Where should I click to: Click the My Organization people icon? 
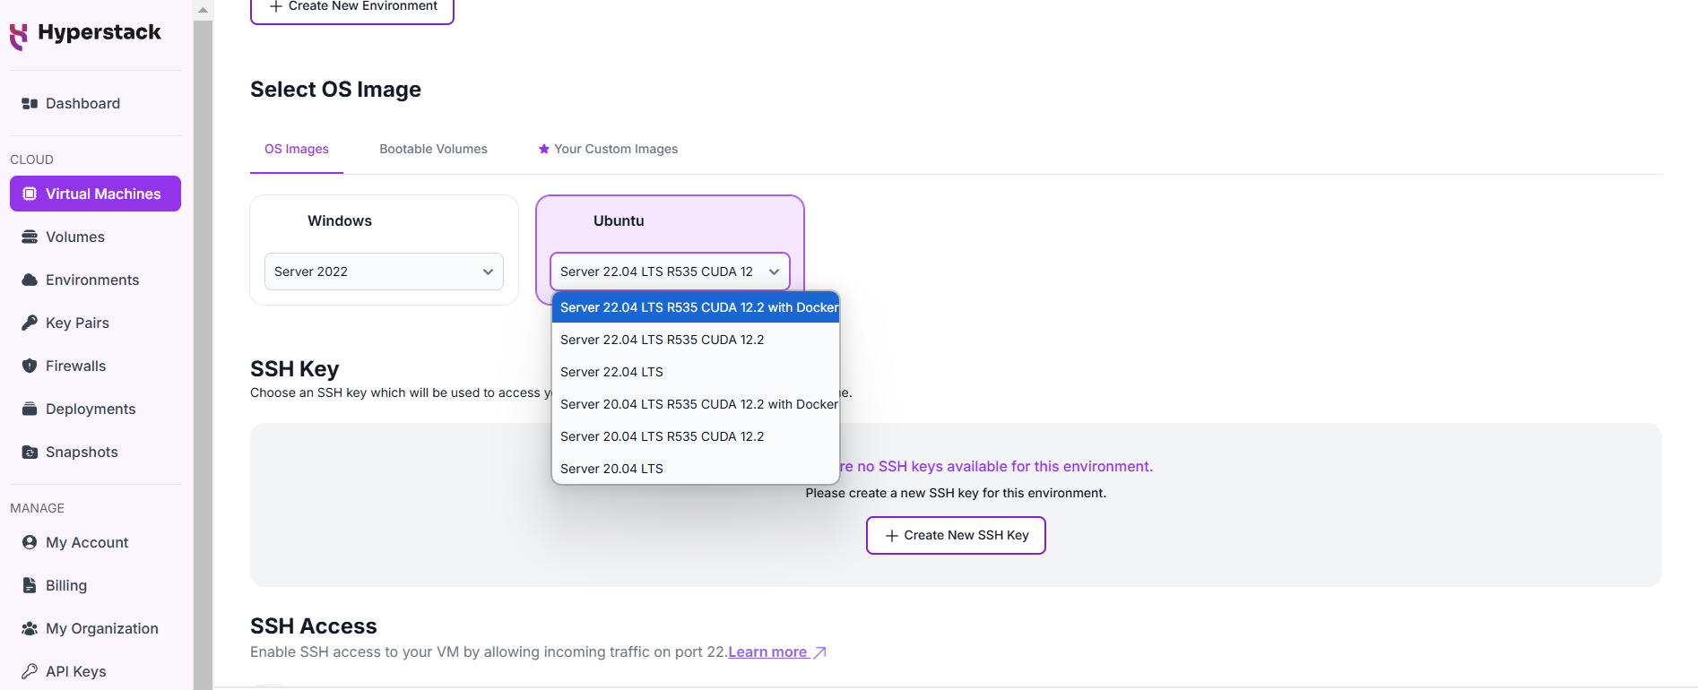click(x=30, y=628)
